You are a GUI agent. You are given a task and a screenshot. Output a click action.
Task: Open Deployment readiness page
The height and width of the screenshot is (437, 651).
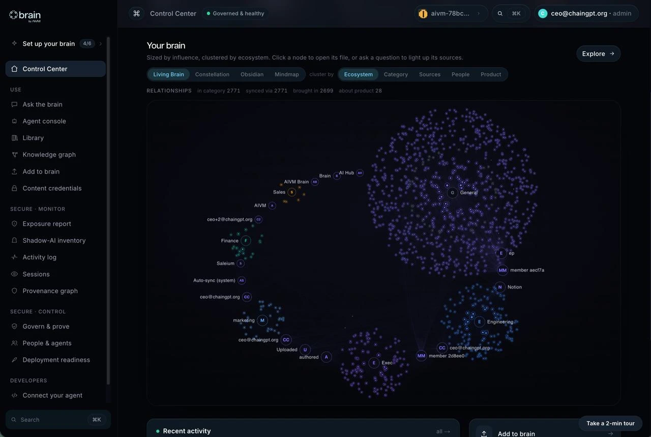(x=56, y=360)
